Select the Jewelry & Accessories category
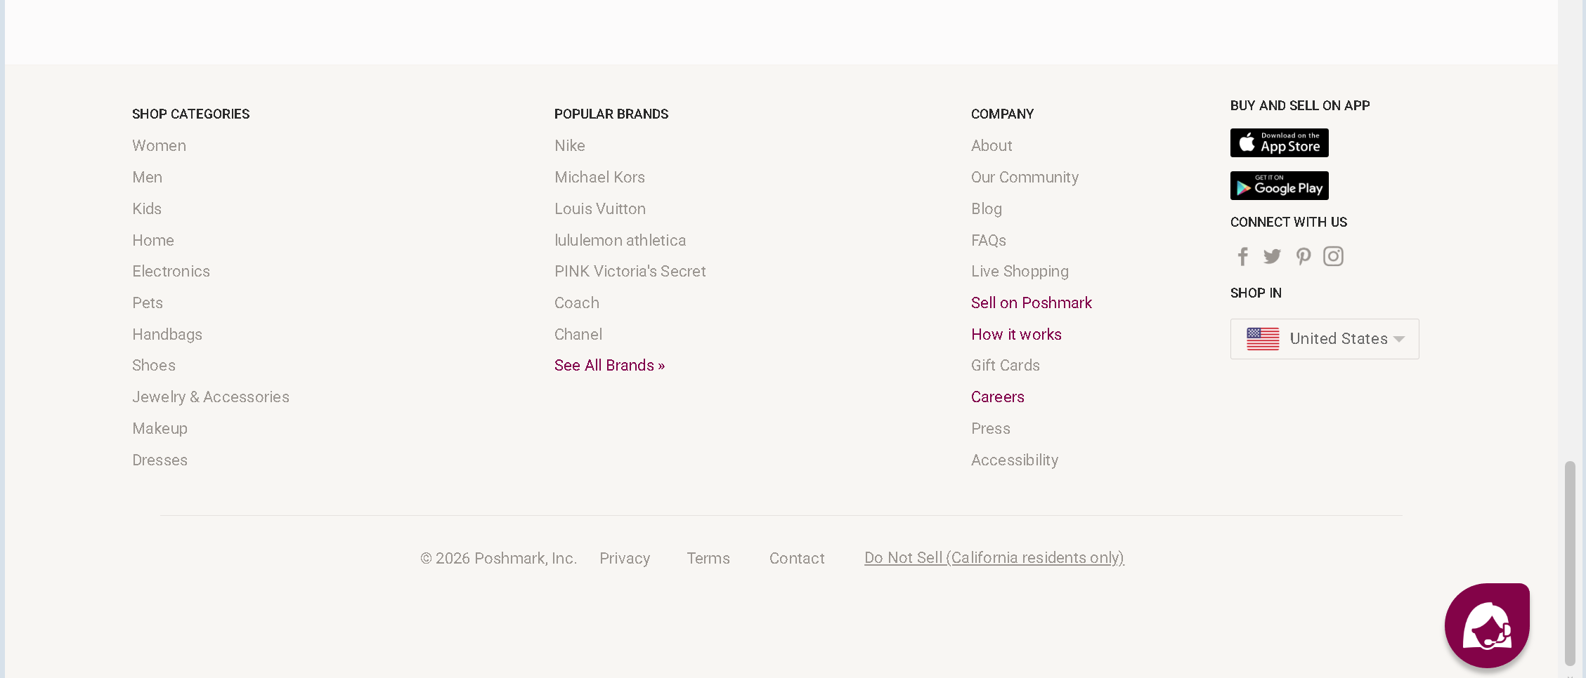The height and width of the screenshot is (678, 1586). 211,397
